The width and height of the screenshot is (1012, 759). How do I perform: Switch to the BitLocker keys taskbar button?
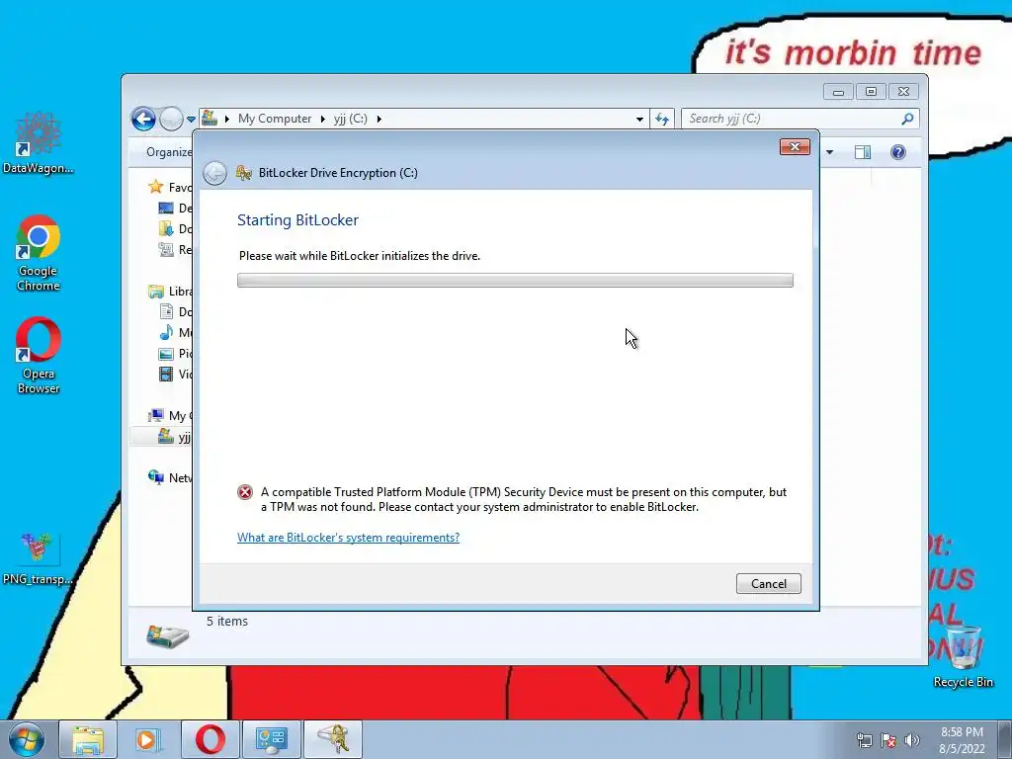coord(332,739)
